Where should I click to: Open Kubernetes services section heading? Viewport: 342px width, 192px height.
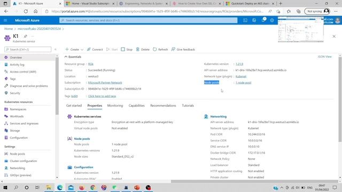click(x=88, y=116)
